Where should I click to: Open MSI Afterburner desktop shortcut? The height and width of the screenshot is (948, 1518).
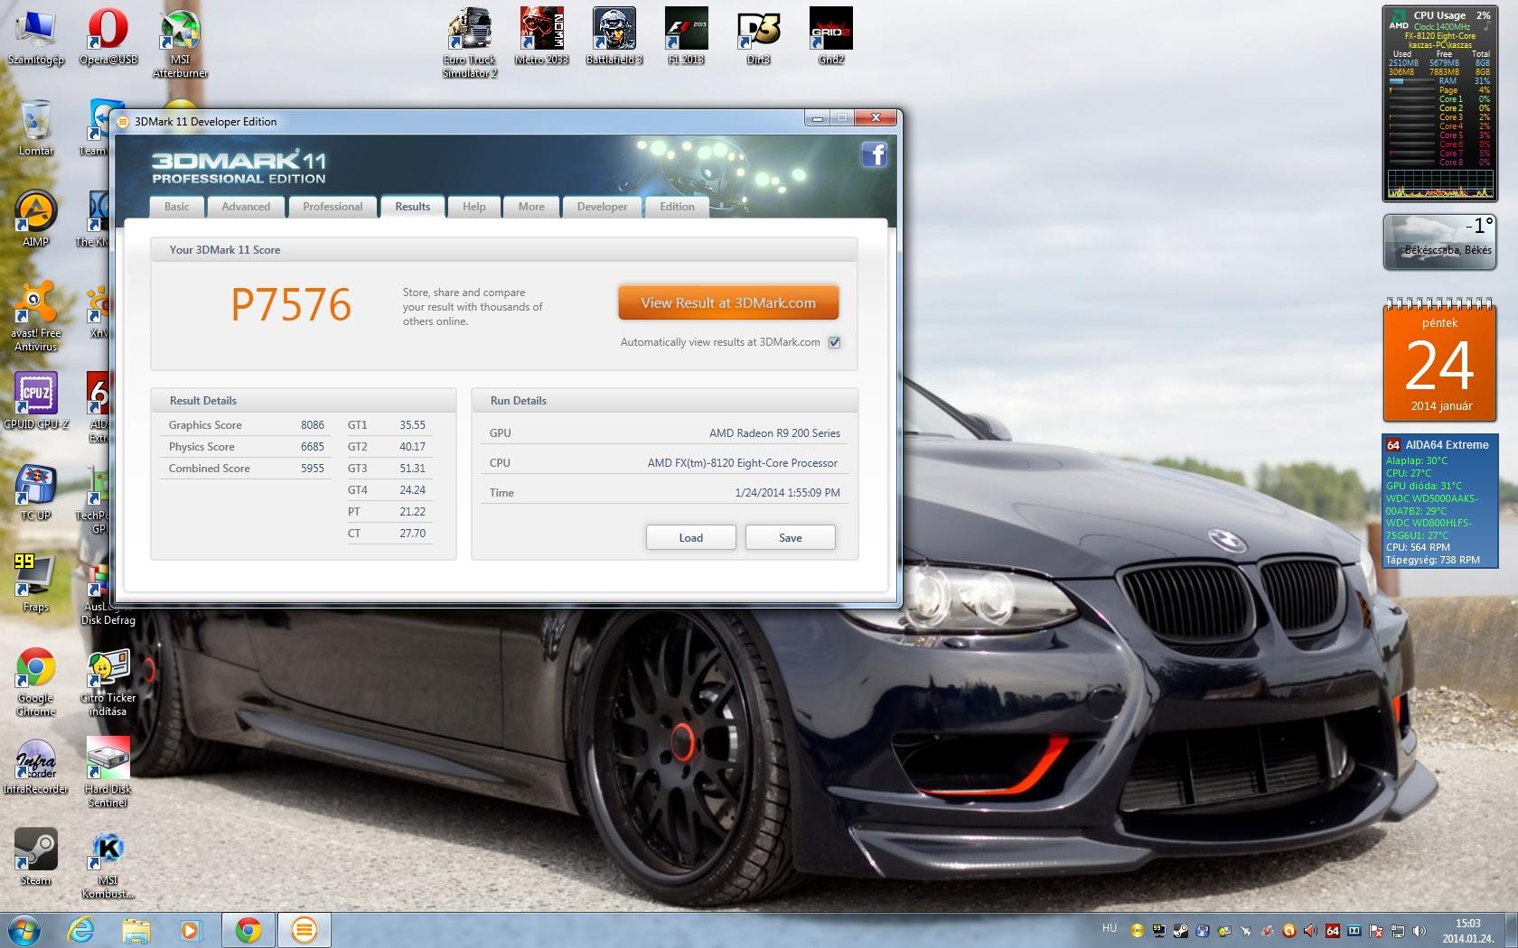[181, 44]
